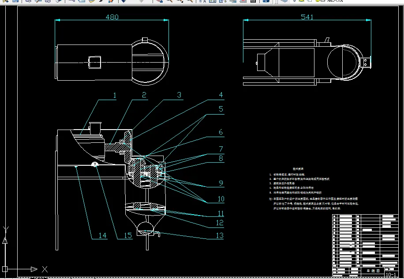The height and width of the screenshot is (279, 404).
Task: Open the Help icon in the toolbar
Action: tap(266, 1)
